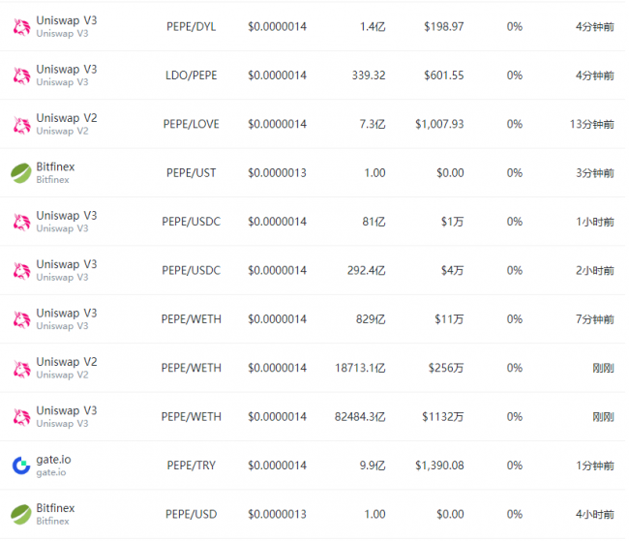Click the gate.io exchange name
This screenshot has height=541, width=629.
tap(53, 460)
